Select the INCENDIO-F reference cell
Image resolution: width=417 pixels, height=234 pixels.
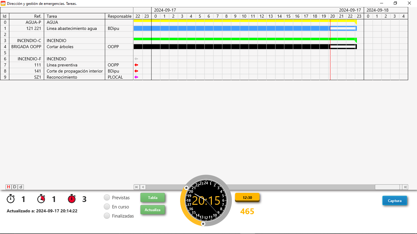[x=27, y=59]
